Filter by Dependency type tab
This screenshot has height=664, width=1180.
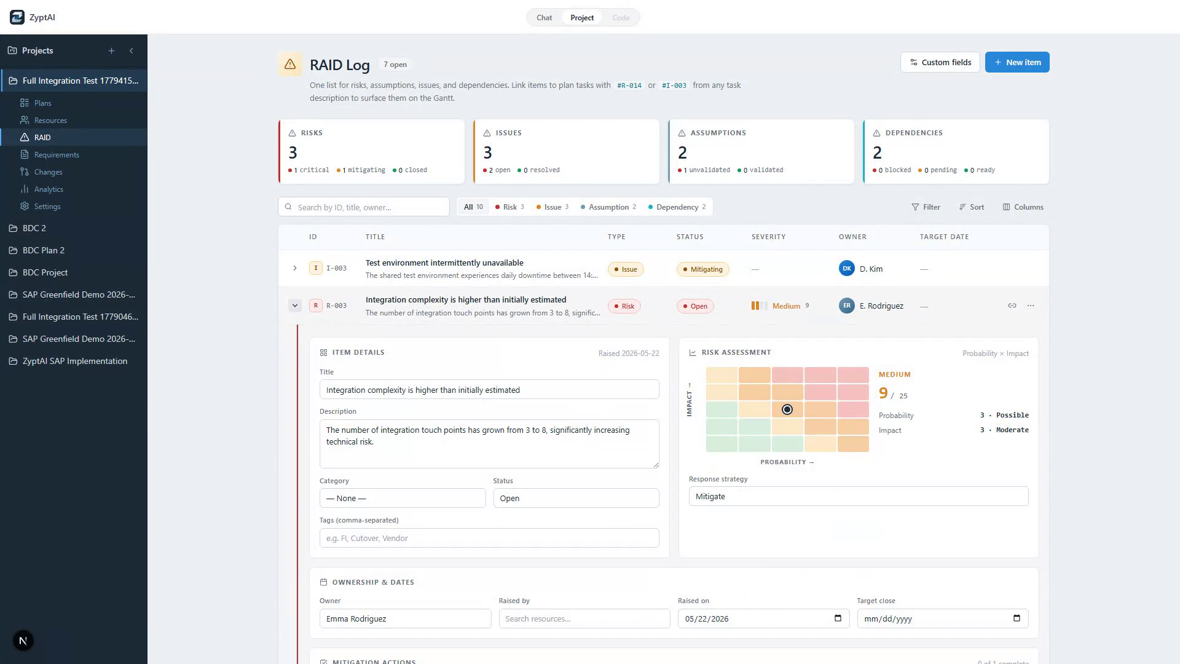pos(677,207)
